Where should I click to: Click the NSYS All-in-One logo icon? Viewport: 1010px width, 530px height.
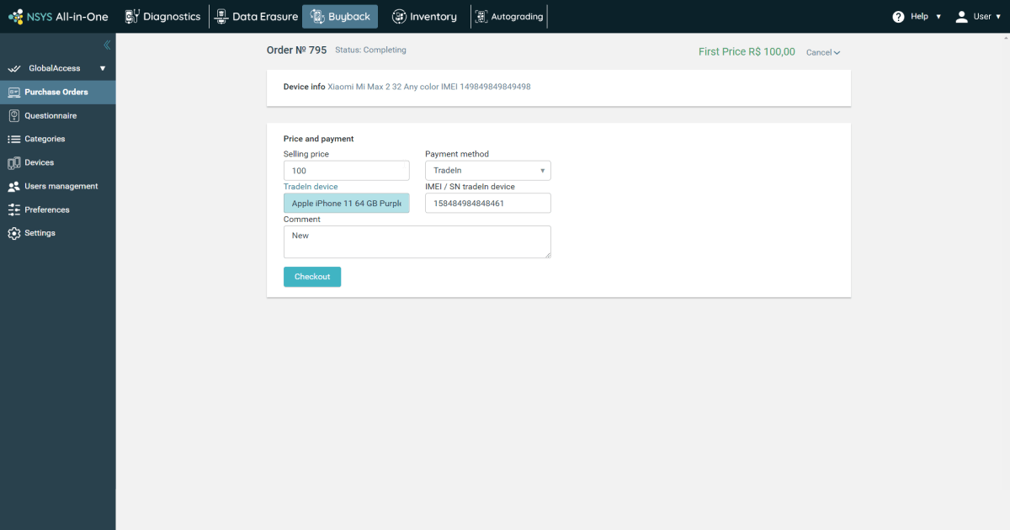(x=15, y=17)
